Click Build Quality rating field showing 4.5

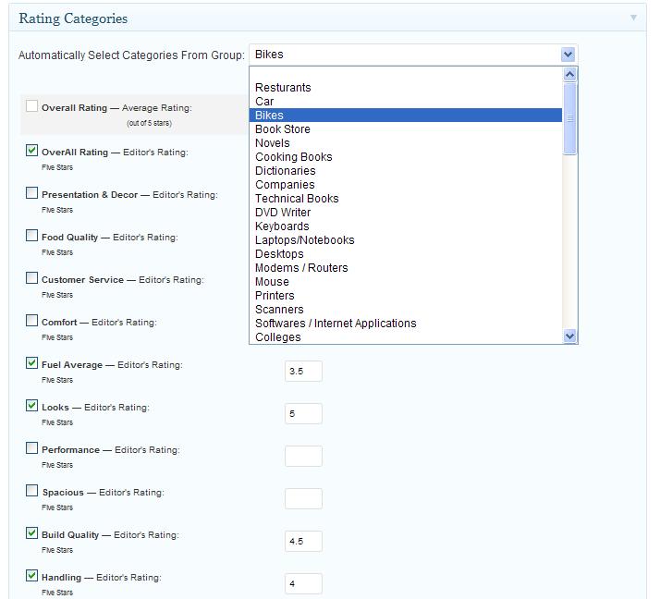[303, 542]
